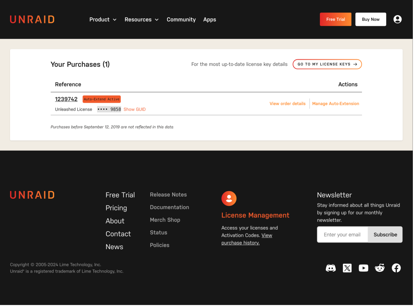Click the Free Trial header button
This screenshot has height=308, width=417.
click(x=335, y=19)
